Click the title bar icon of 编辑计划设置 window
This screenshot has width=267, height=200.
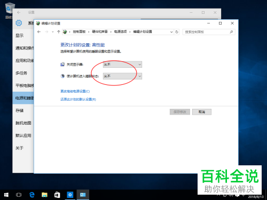point(38,23)
